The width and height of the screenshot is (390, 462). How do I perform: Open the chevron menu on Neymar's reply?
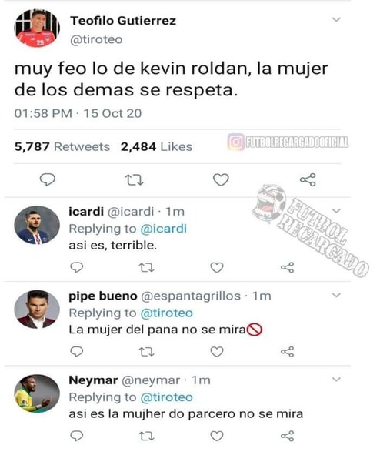pyautogui.click(x=336, y=379)
